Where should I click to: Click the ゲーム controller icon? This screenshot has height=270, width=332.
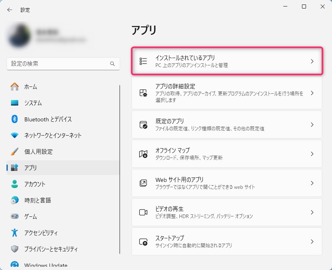[x=15, y=217]
